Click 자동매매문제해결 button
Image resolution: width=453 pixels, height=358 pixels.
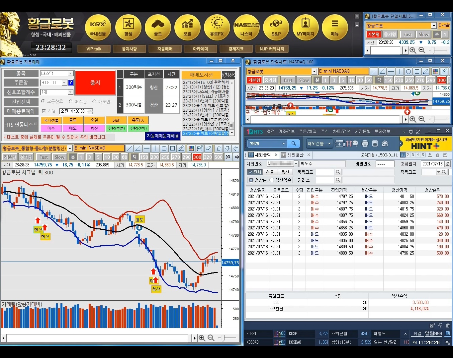(163, 136)
